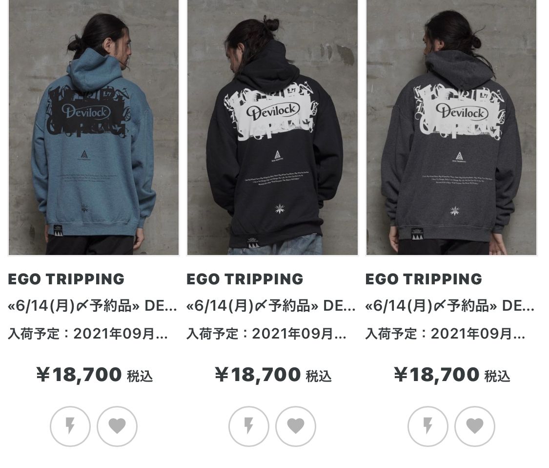Favorite the blue hoodie with heart icon
This screenshot has width=549, height=468.
(x=117, y=426)
